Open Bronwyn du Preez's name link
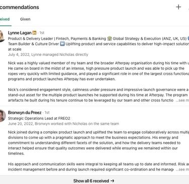 (x=25, y=113)
